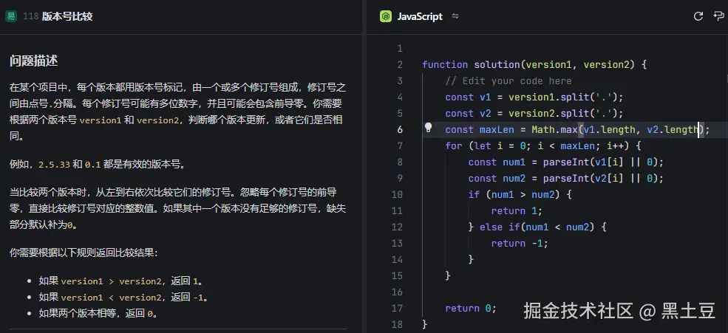This screenshot has height=333, width=728.
Task: Click the bullet 'version1 < version2，返回 -1'
Action: tap(124, 298)
